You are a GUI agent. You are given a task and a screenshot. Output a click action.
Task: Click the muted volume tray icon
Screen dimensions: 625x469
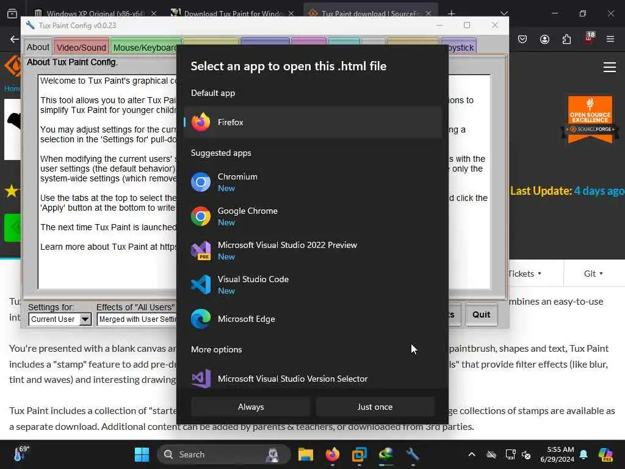pyautogui.click(x=527, y=454)
